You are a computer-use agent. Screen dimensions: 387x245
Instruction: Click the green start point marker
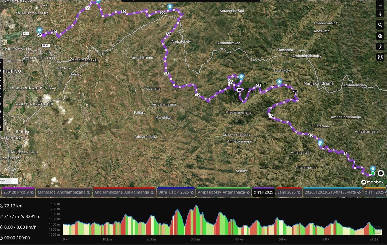click(373, 174)
